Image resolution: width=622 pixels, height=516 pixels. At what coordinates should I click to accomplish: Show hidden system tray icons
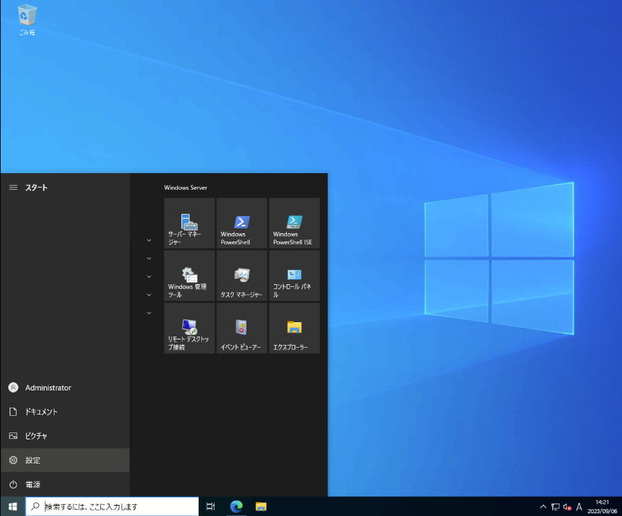point(543,507)
